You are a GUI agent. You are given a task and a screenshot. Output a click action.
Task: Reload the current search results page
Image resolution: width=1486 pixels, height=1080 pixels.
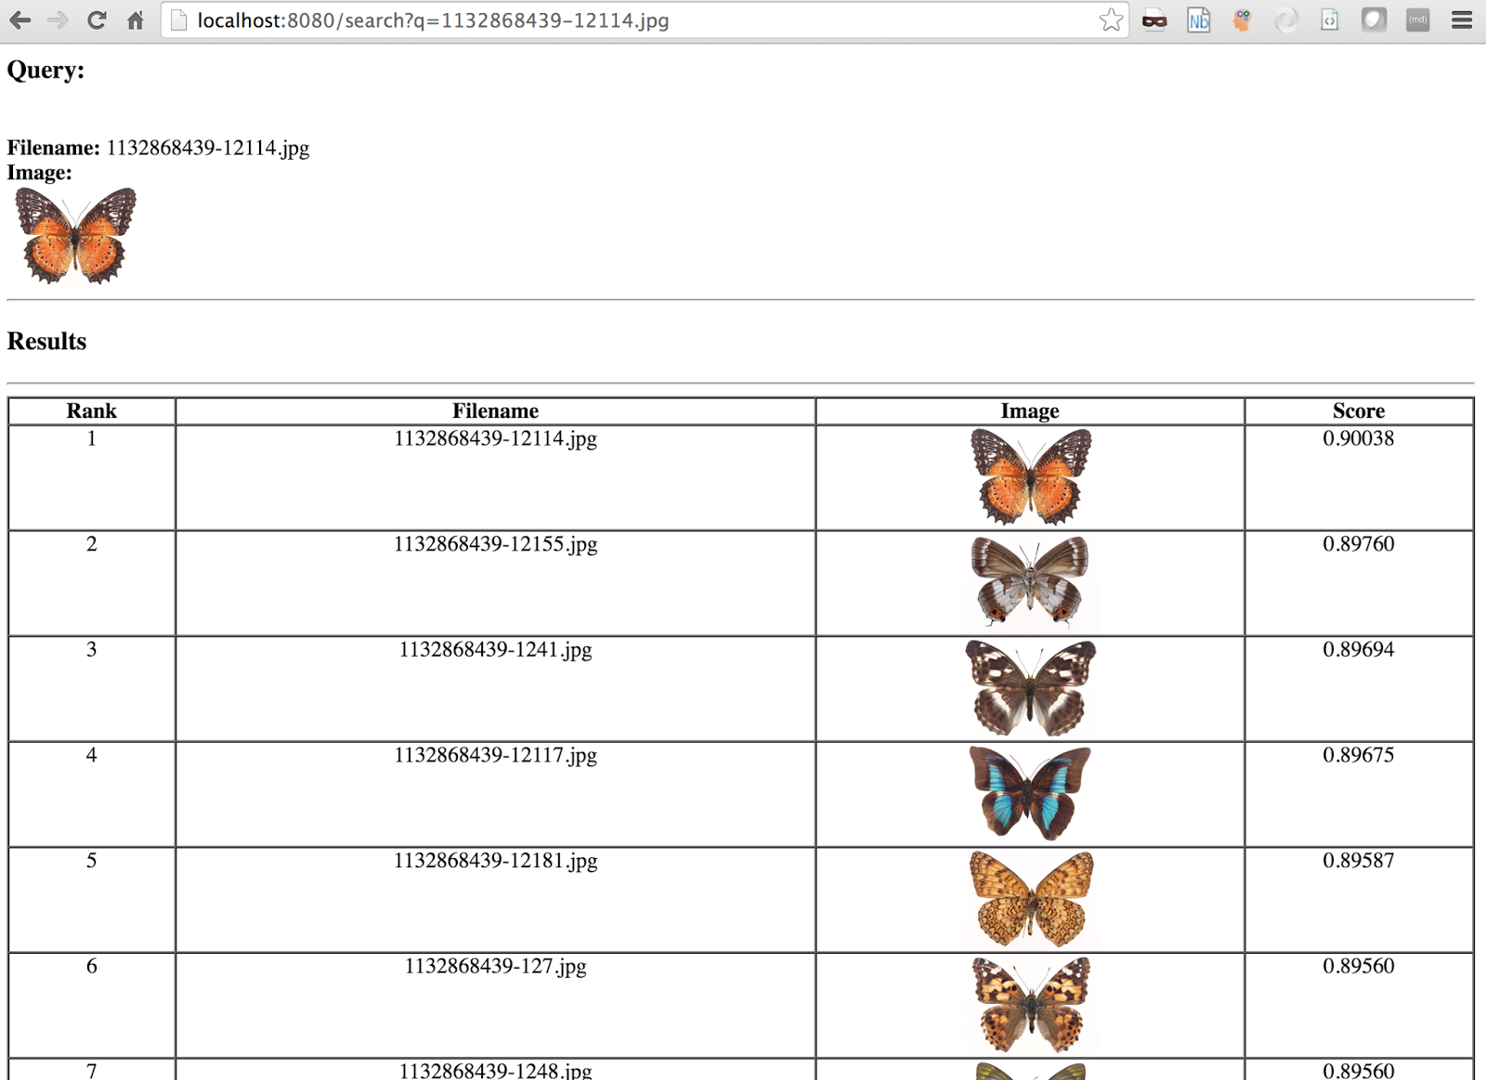97,20
